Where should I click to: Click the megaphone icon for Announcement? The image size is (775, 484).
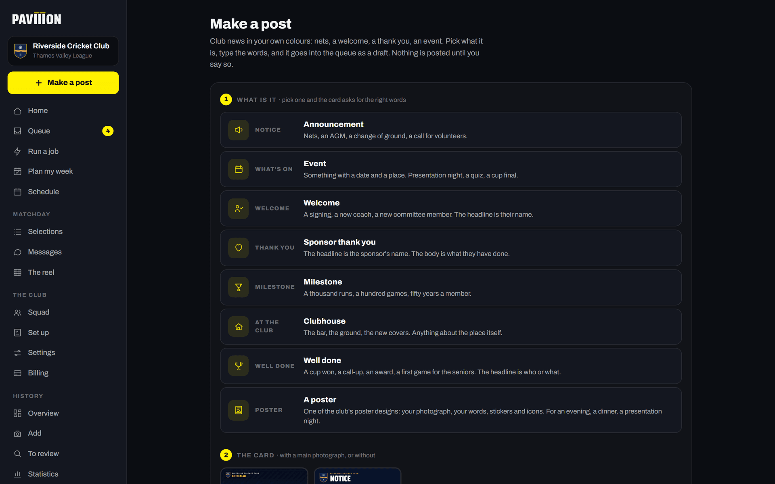click(x=239, y=130)
